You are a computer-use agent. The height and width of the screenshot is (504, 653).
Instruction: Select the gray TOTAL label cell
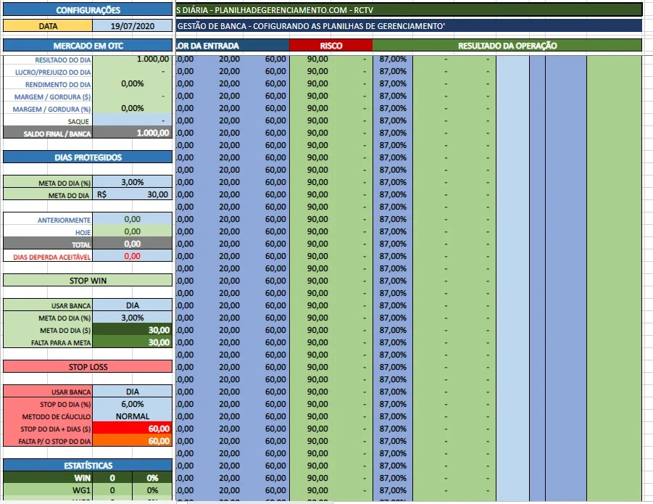pyautogui.click(x=48, y=244)
